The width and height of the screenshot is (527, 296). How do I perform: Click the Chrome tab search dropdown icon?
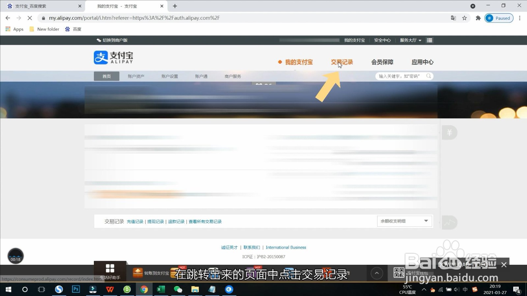coord(473,6)
